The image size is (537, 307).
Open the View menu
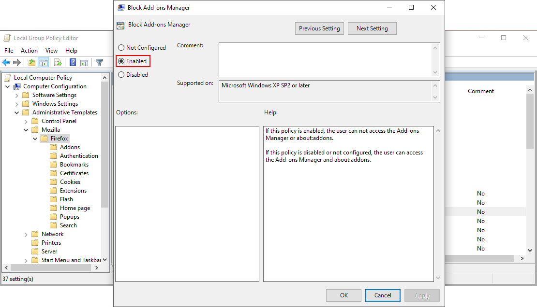(51, 51)
